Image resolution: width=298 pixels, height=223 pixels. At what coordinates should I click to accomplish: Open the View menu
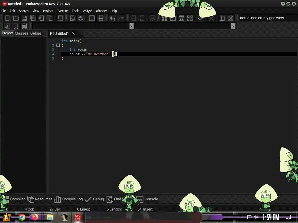[36, 11]
